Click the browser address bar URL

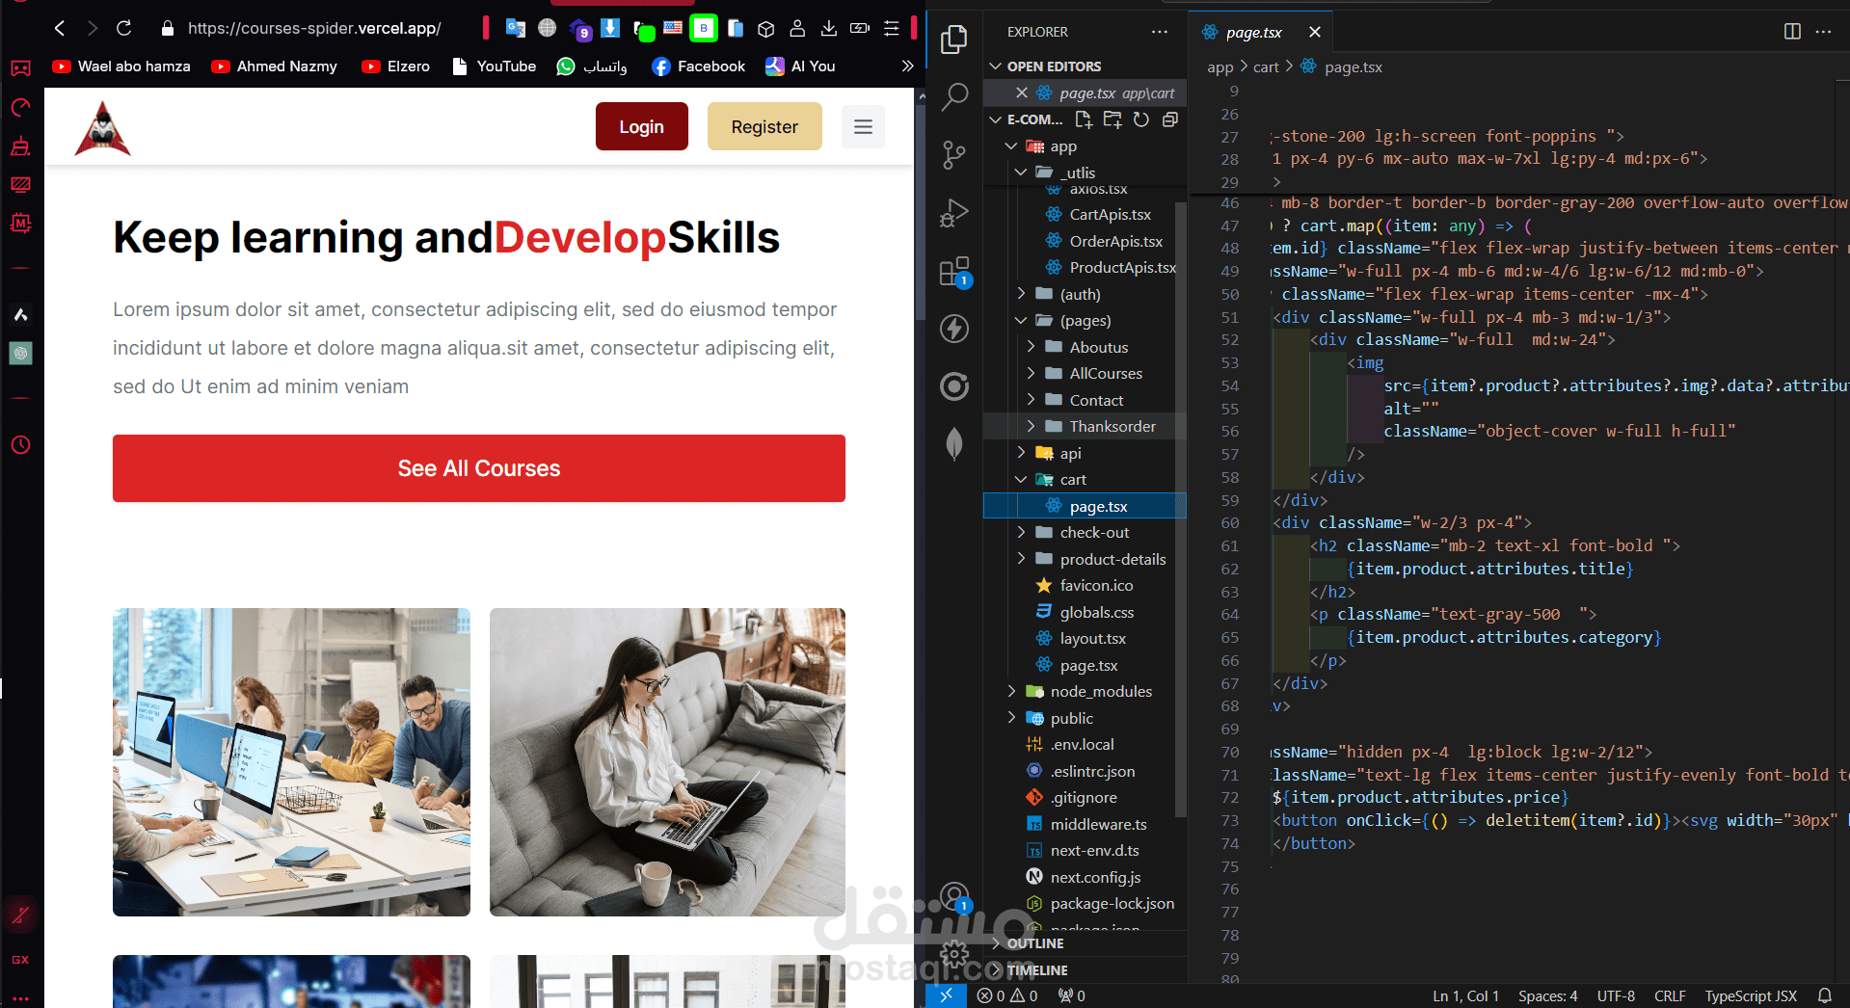(314, 29)
